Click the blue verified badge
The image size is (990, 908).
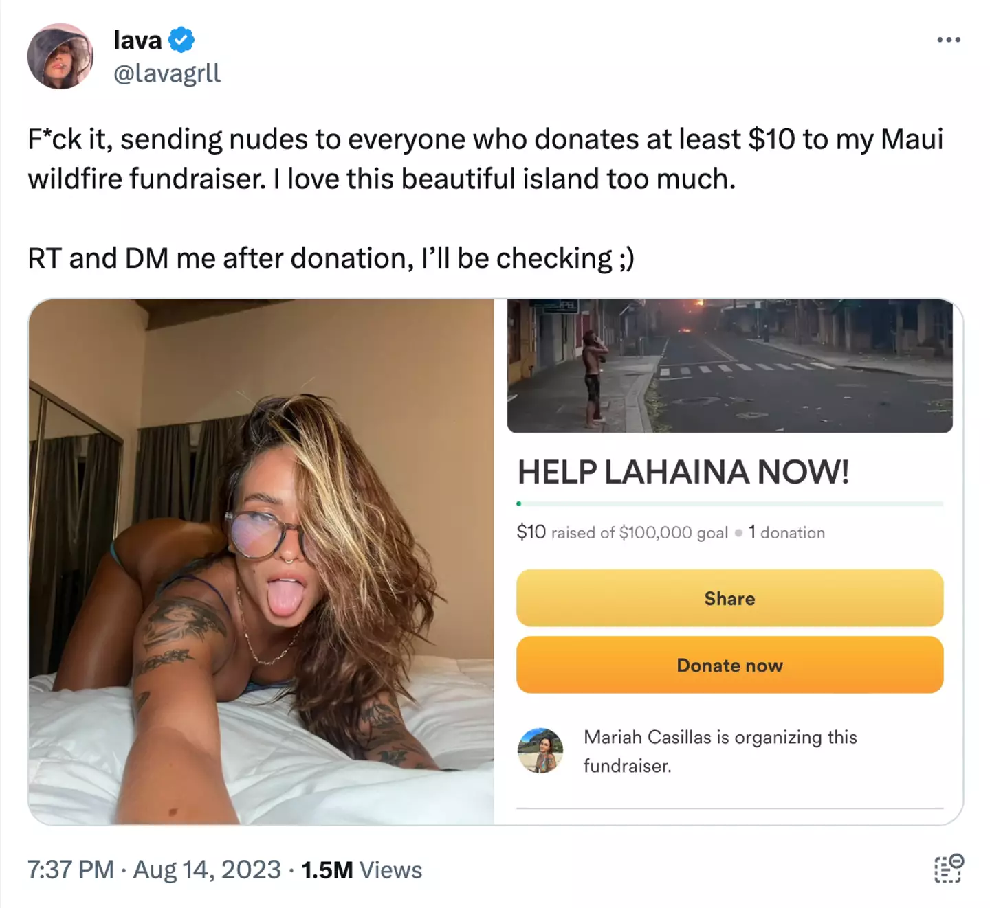(181, 40)
